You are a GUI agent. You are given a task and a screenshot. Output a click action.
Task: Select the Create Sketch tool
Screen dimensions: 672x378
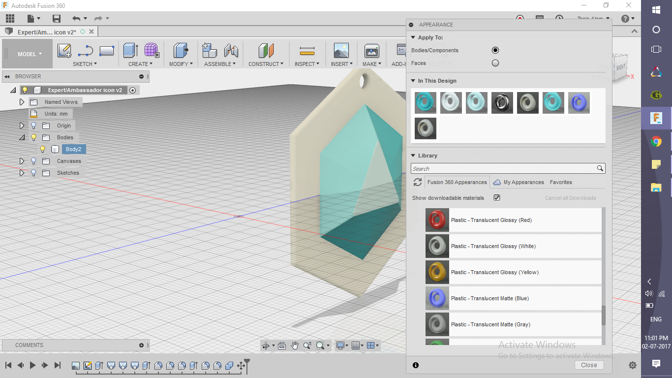point(64,51)
